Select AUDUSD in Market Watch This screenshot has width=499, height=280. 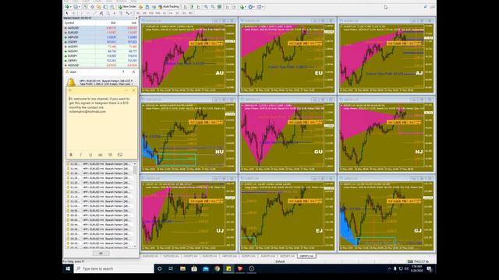tap(101, 28)
